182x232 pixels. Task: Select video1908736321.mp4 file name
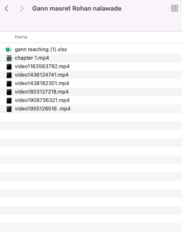point(42,100)
